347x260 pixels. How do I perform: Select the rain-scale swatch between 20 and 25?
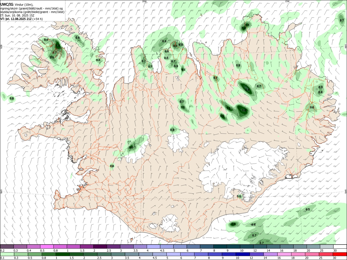coord(312,254)
